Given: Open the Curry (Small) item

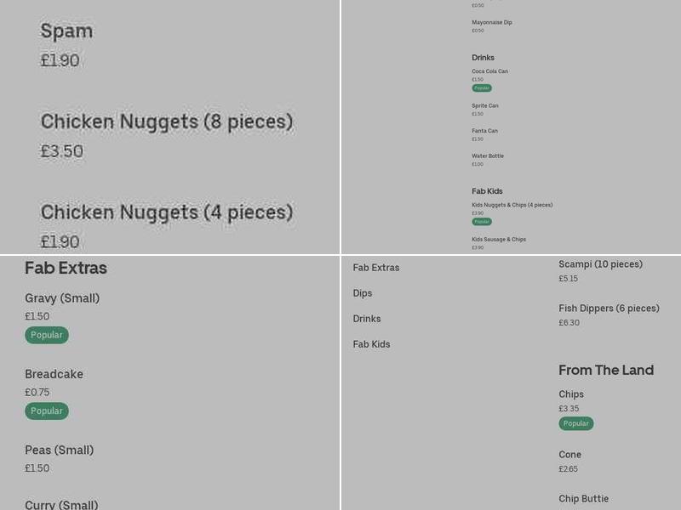Looking at the screenshot, I should click(x=61, y=504).
